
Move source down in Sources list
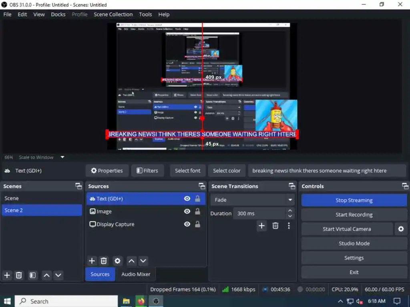tap(143, 261)
